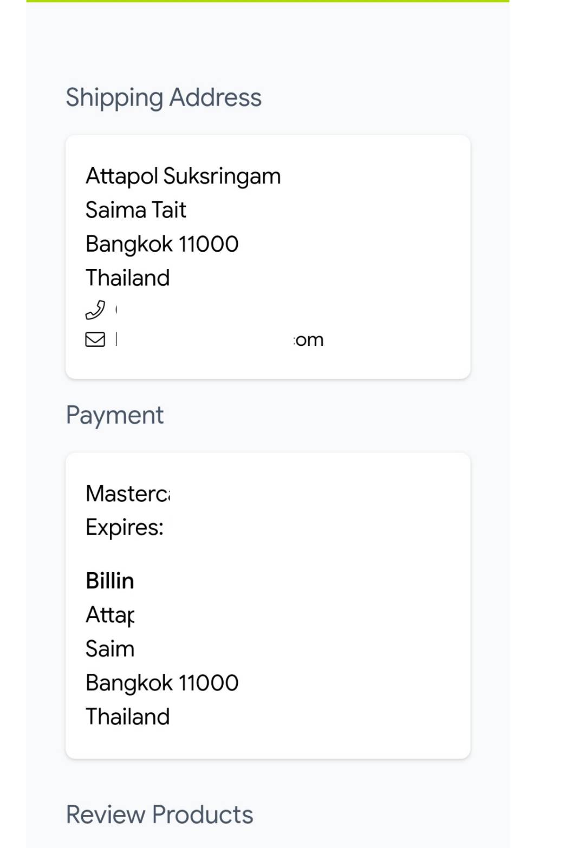Select the Mastercard payment method text
This screenshot has width=566, height=848.
[128, 494]
